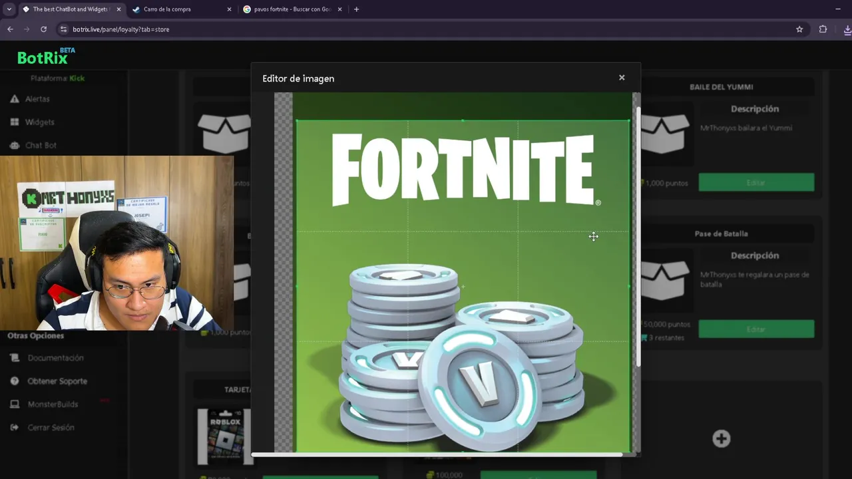
Task: Click the Editor de imagen title
Action: point(298,79)
